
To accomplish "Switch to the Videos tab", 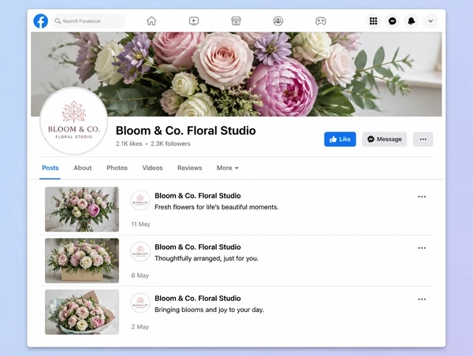I will [152, 168].
